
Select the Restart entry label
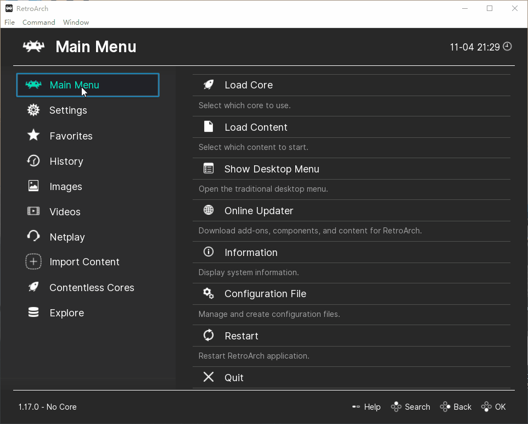click(x=241, y=336)
